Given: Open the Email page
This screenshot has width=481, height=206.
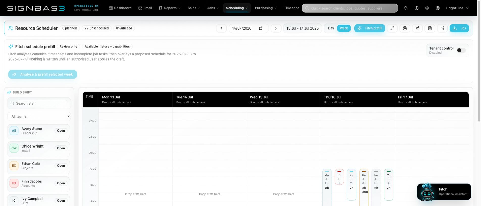Looking at the screenshot, I should [x=145, y=8].
